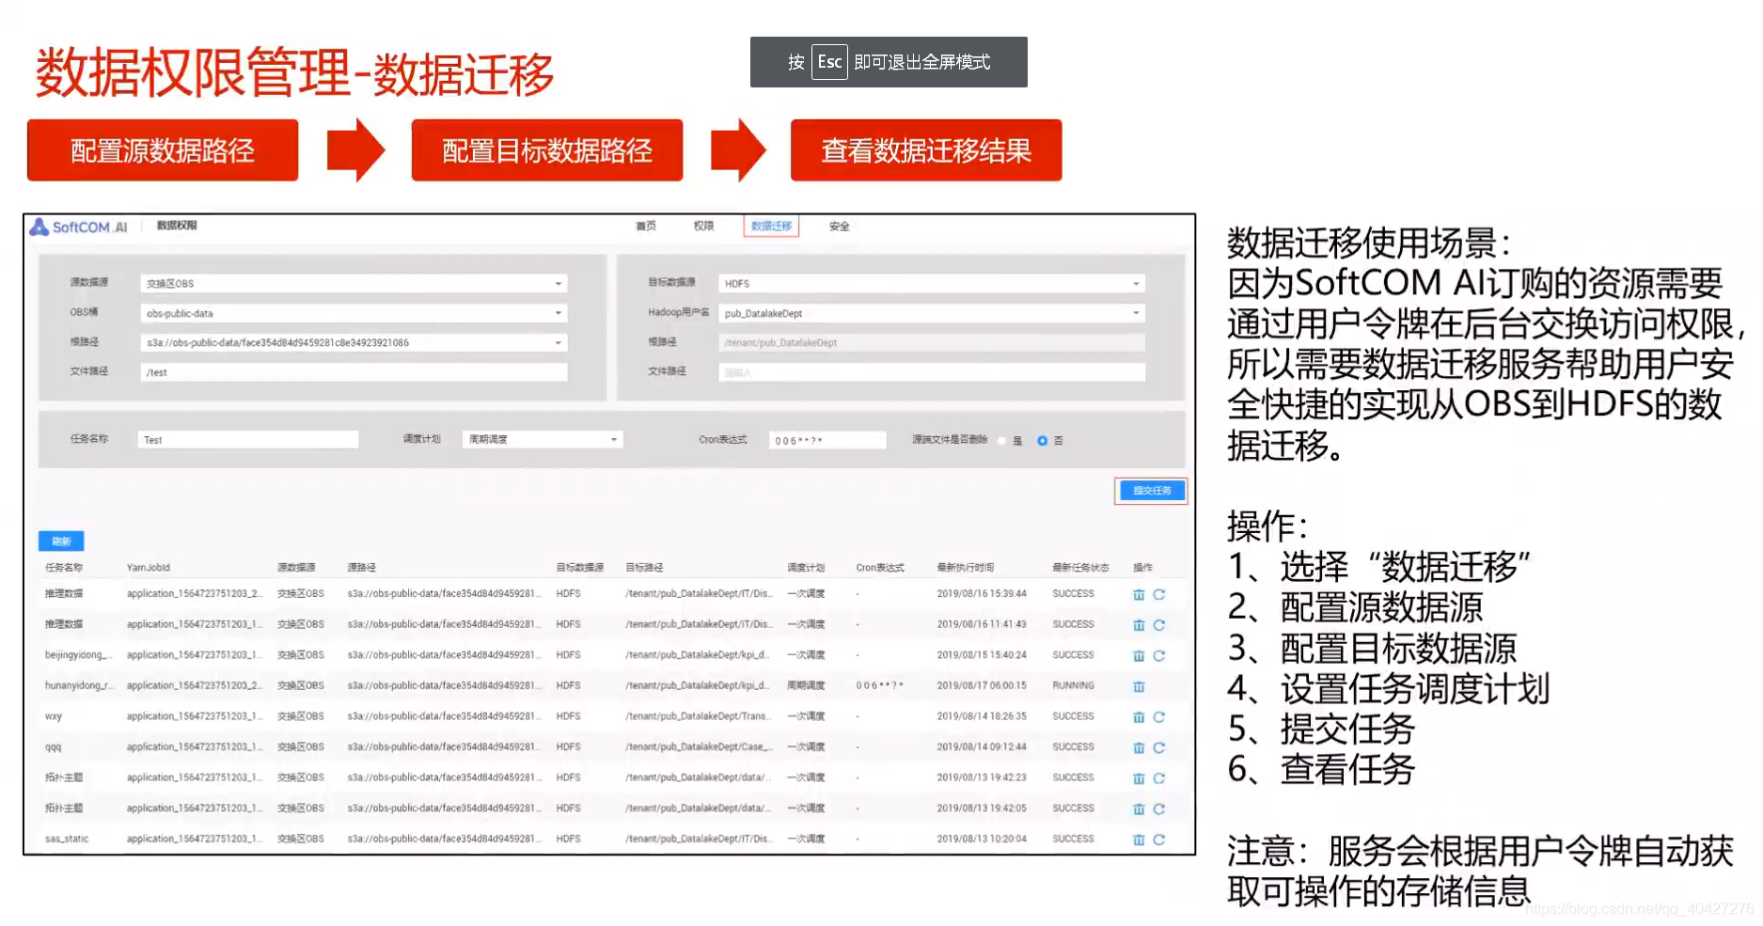
Task: Open the Hadoop用户名 dropdown showing pub_DatalakeDept
Action: click(x=932, y=313)
